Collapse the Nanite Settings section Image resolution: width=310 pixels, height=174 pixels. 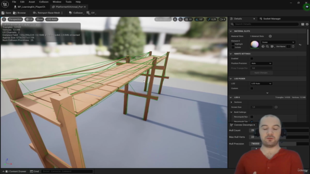click(x=231, y=54)
